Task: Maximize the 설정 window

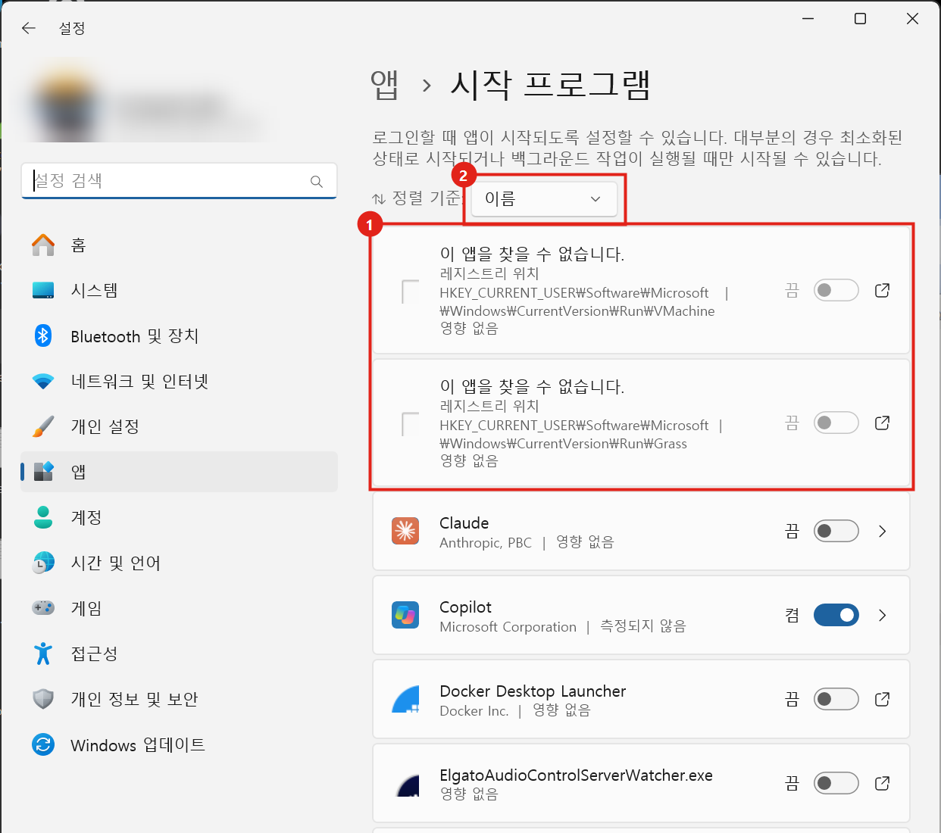Action: coord(860,19)
